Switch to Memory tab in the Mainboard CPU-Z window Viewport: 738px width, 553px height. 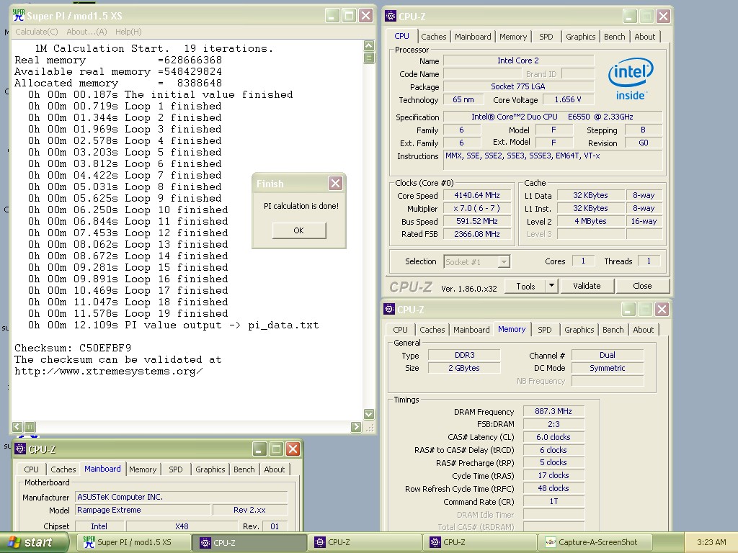tap(143, 469)
